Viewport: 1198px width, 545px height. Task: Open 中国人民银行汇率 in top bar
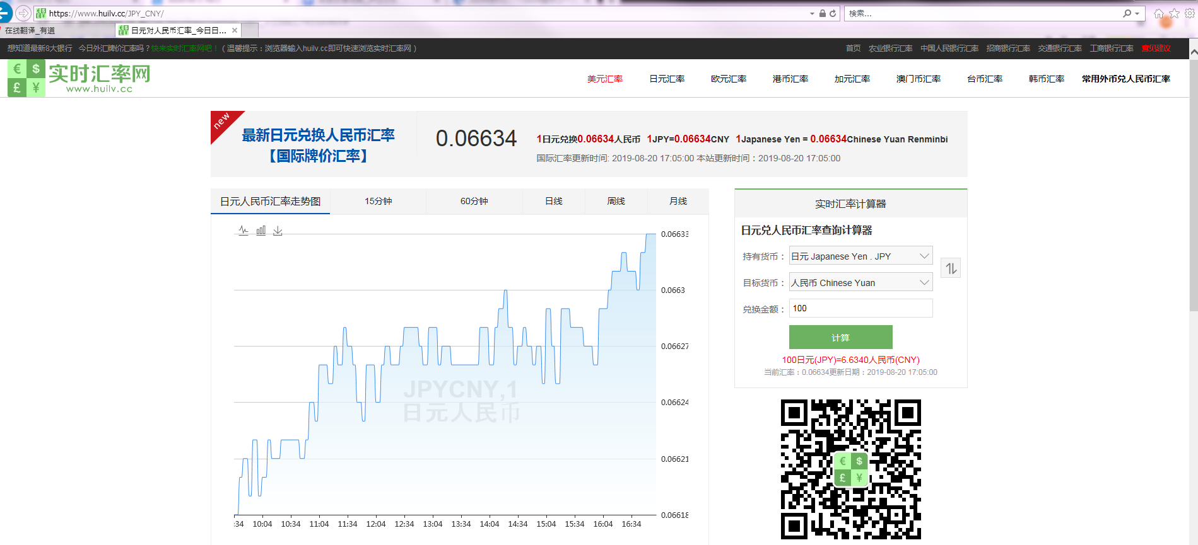coord(949,49)
